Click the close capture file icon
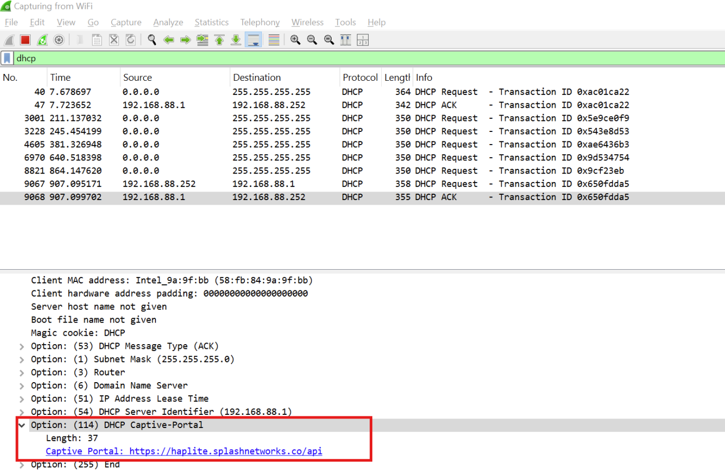Screen dimensions: 725x475 pos(114,40)
